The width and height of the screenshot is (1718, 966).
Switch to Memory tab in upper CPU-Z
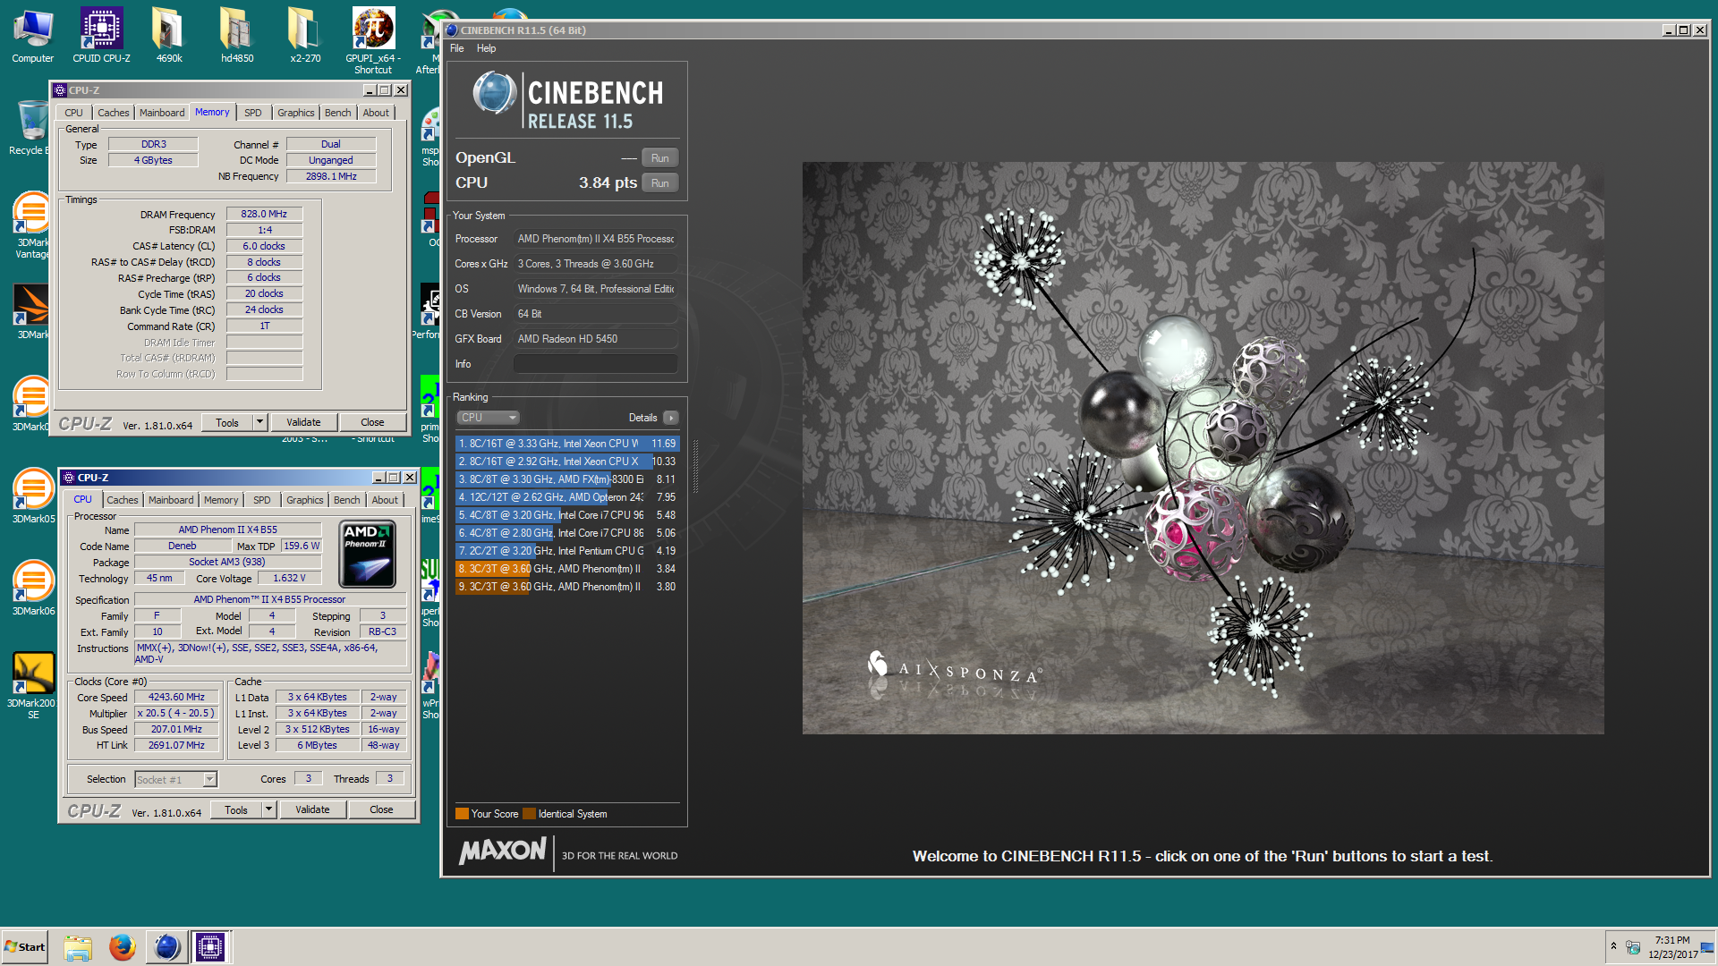point(212,113)
